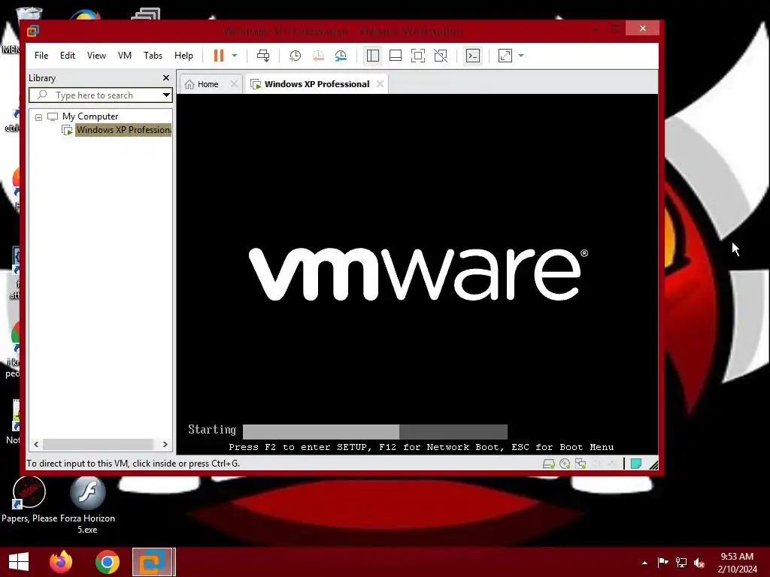Click the library scroll right arrow

pyautogui.click(x=165, y=445)
